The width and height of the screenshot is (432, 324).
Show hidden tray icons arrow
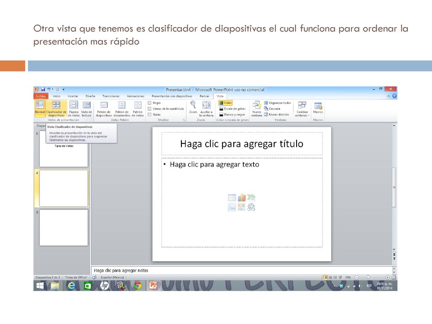(335, 286)
